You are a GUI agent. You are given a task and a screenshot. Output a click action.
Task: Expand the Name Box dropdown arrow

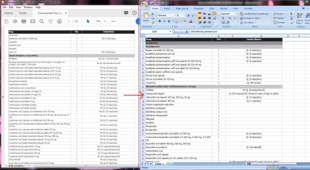(x=170, y=31)
